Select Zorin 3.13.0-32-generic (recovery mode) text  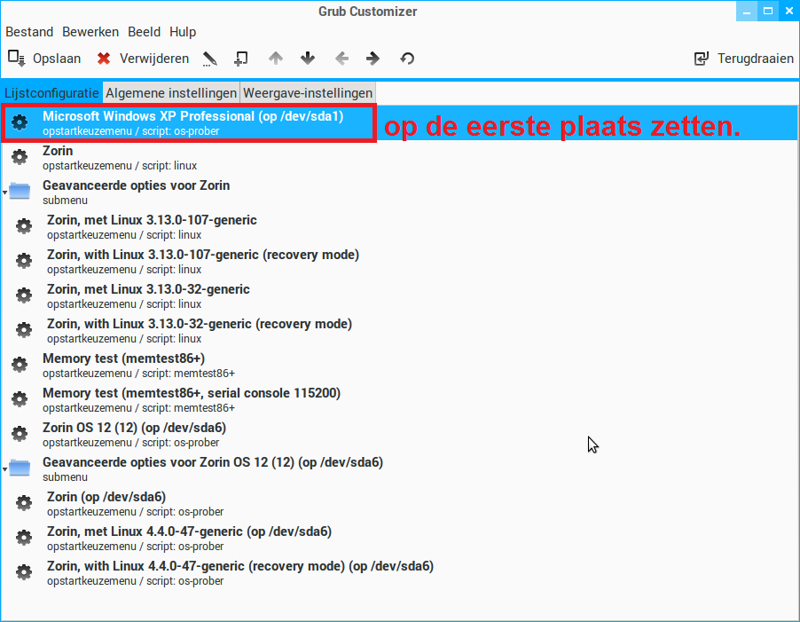coord(200,324)
